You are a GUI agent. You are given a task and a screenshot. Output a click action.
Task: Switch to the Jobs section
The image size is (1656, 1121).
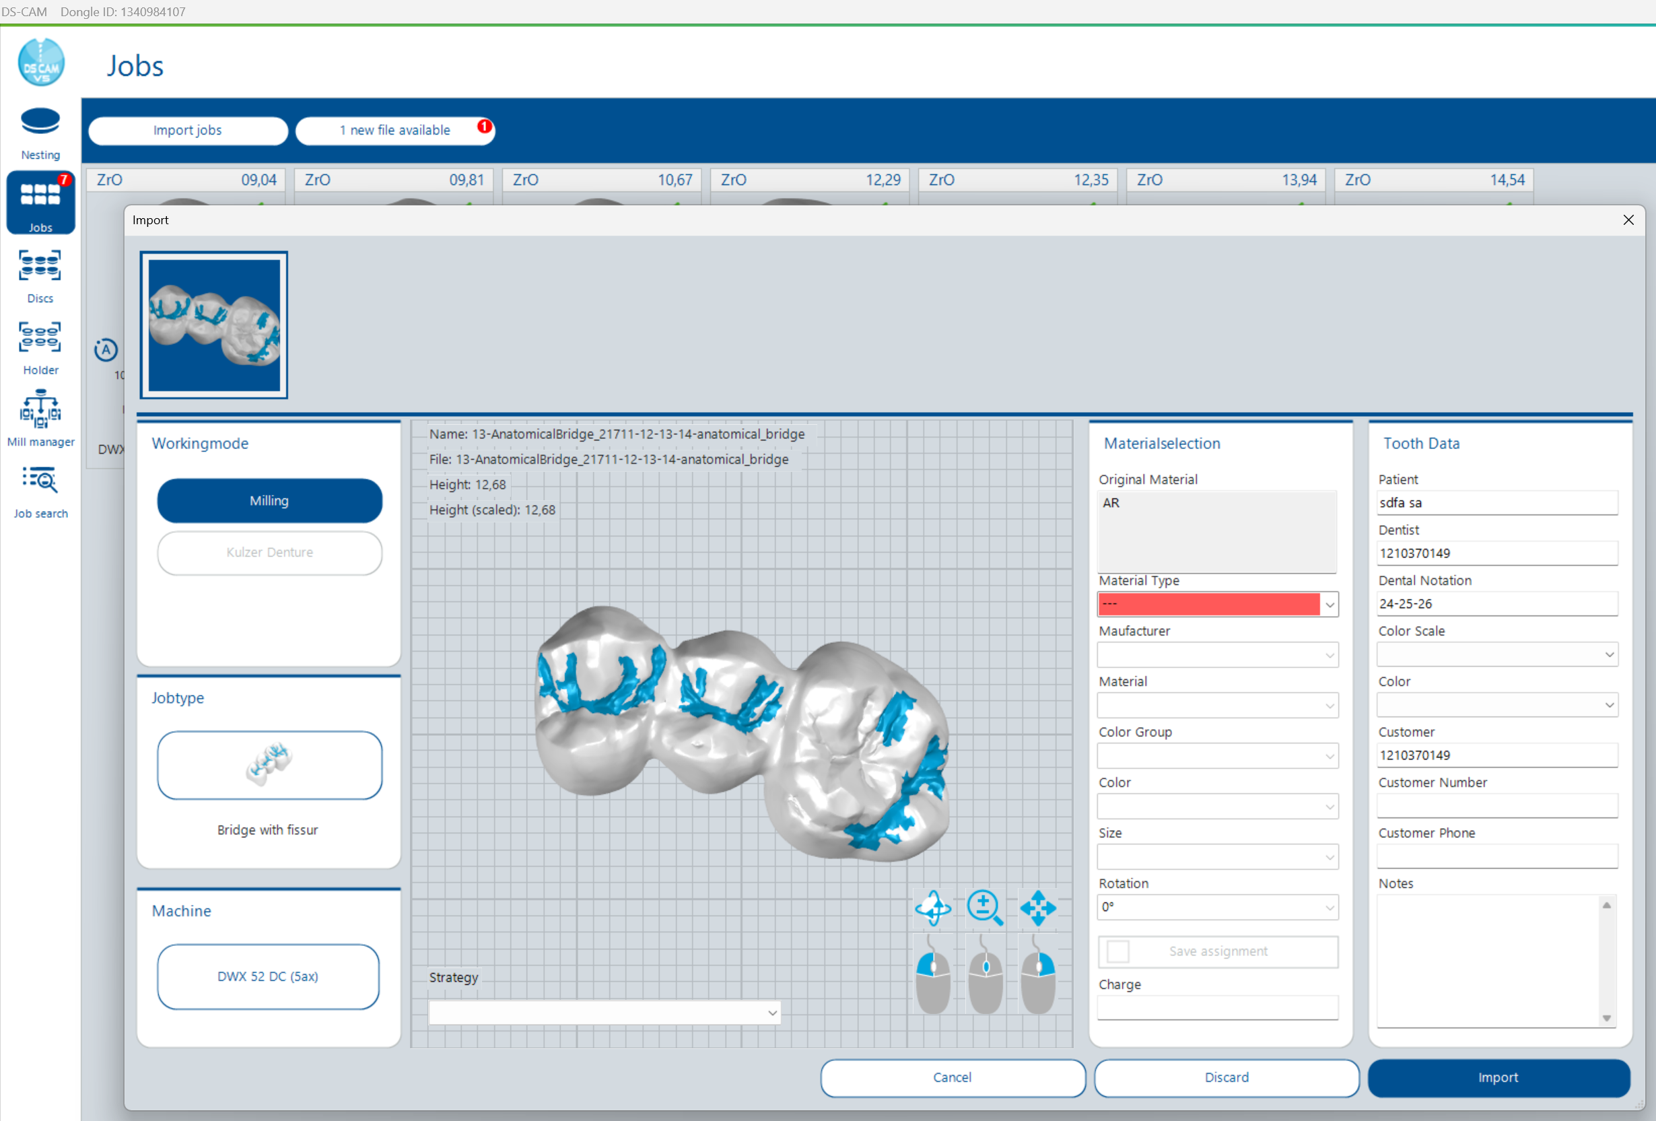pos(40,202)
